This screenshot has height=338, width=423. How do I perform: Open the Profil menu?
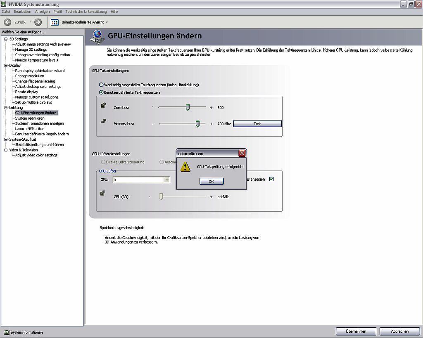click(57, 12)
